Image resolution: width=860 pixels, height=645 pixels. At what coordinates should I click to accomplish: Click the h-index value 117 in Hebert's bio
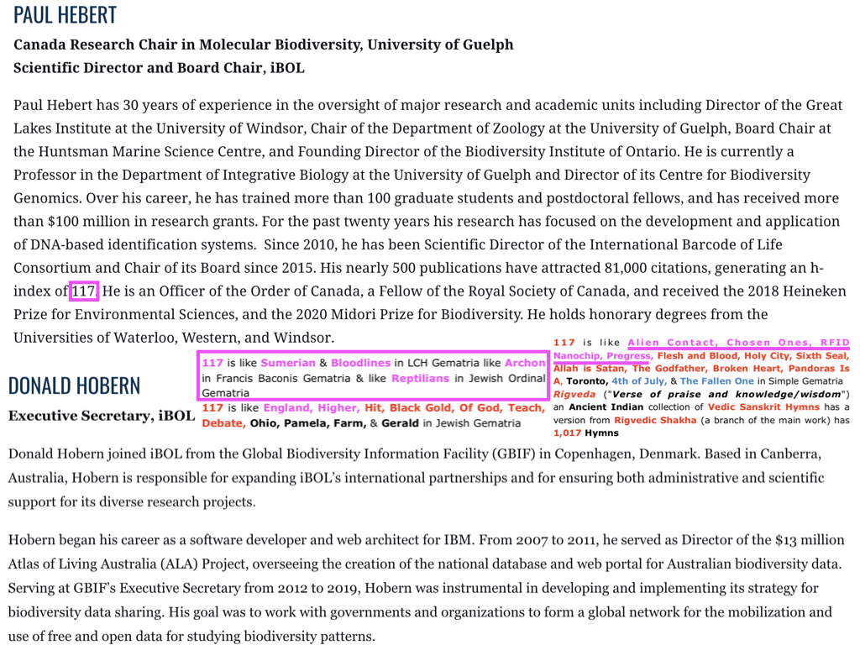pyautogui.click(x=84, y=291)
